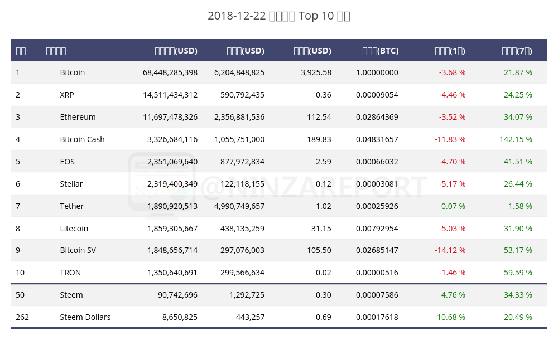The width and height of the screenshot is (558, 340).
Task: Click BTC price 0.02864369 for Ethereum
Action: tap(377, 117)
